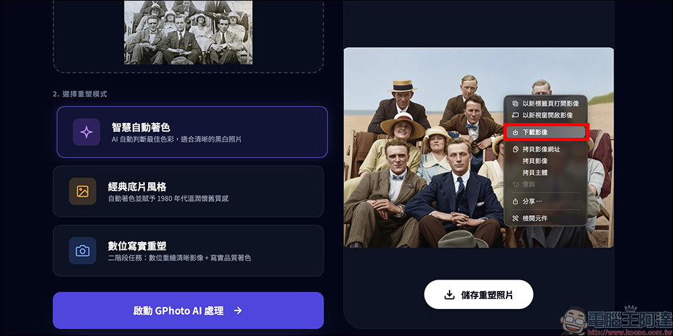Click the uploaded black-and-white photo thumbnail
The height and width of the screenshot is (336, 673).
point(188,32)
